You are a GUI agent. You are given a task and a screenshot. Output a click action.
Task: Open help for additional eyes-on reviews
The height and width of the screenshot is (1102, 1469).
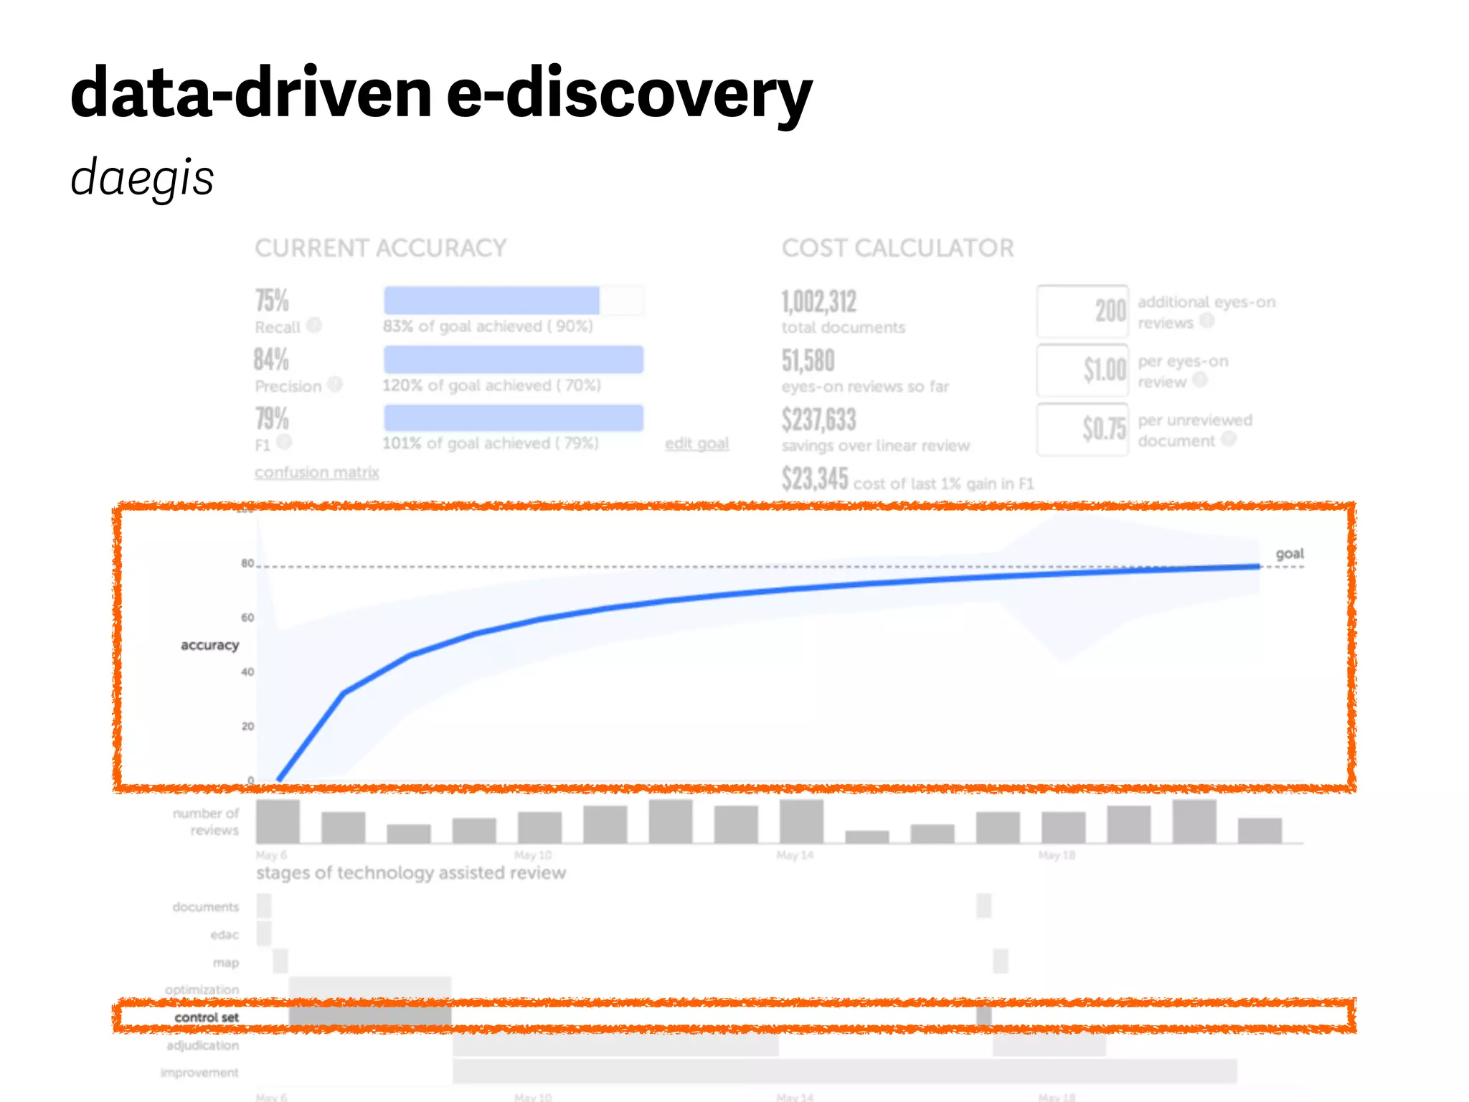tap(1207, 321)
